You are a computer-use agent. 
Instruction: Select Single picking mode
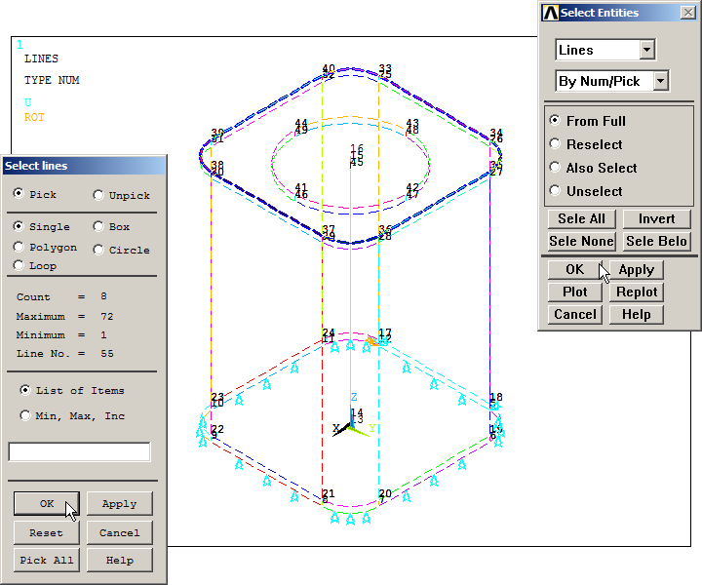pos(19,226)
